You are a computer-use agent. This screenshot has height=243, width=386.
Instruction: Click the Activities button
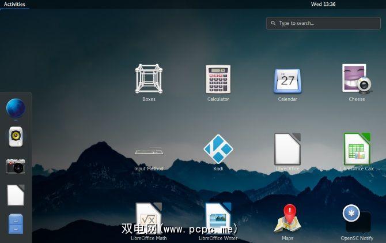[x=14, y=4]
